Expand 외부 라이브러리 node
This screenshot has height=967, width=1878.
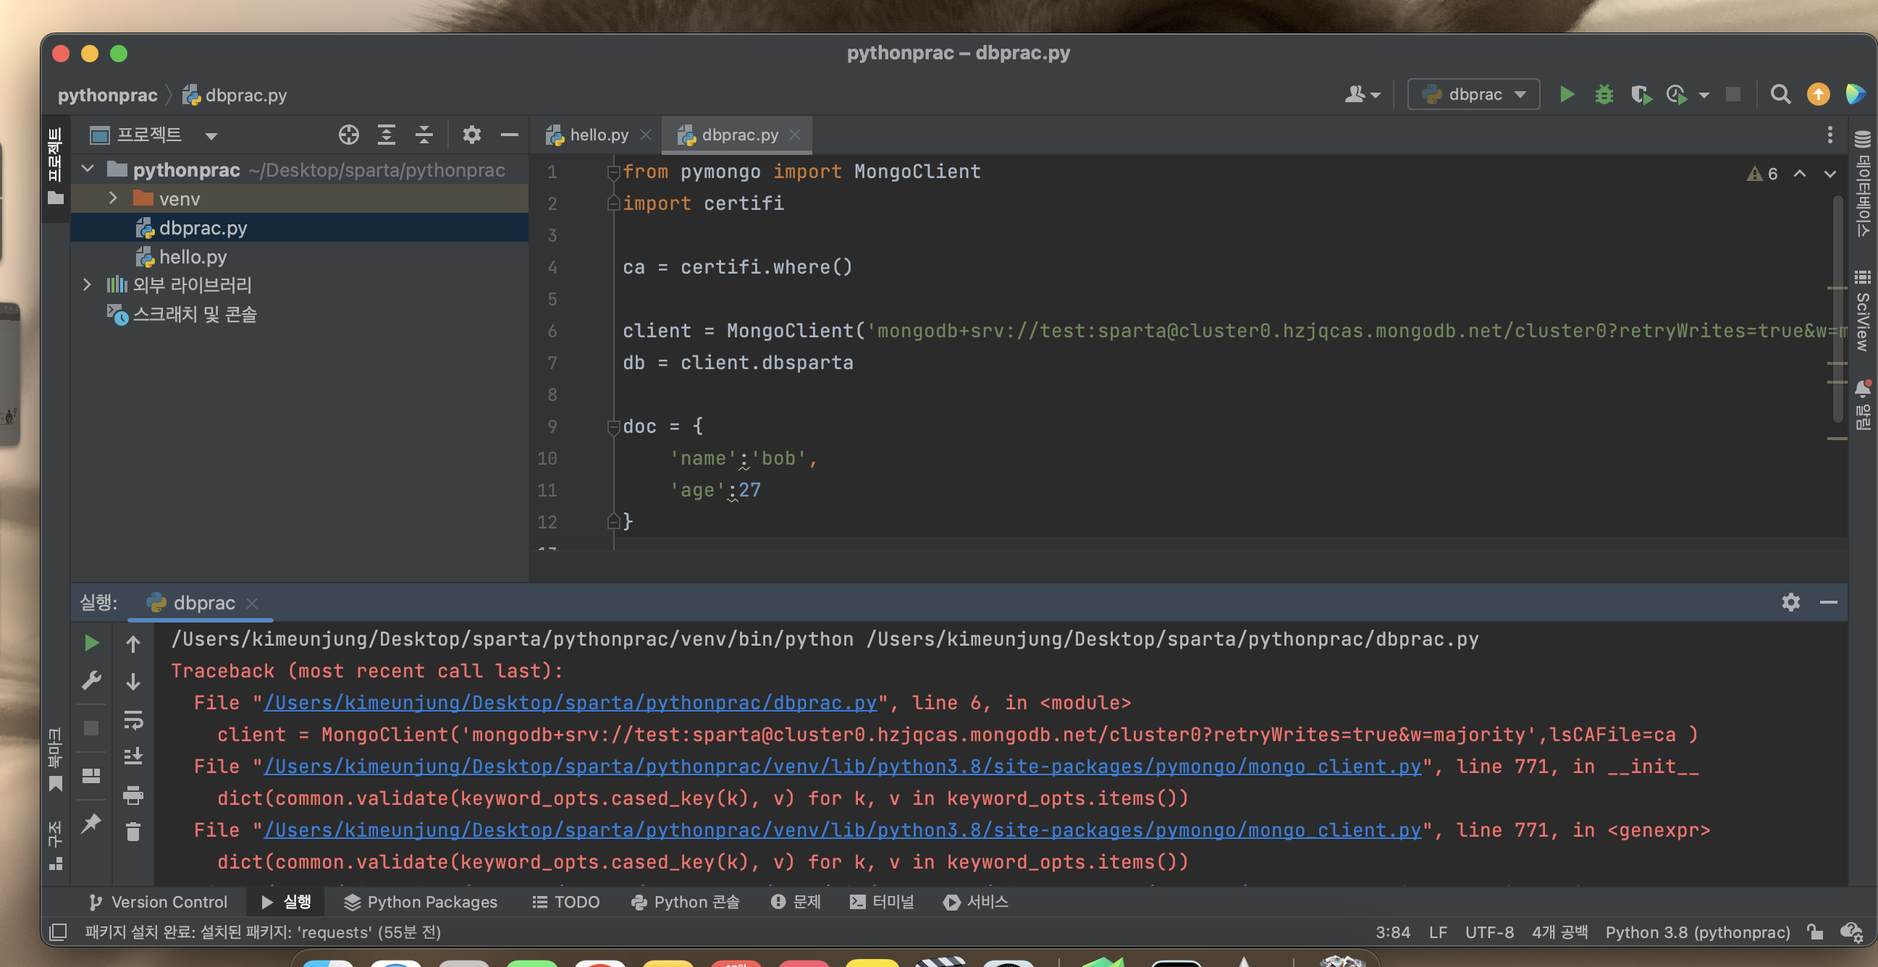[88, 285]
